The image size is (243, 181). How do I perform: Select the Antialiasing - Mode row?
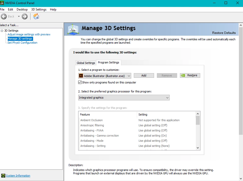pyautogui.click(x=137, y=141)
